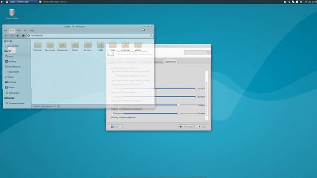This screenshot has width=317, height=178.
Task: Click the home icon in File Manager toolbar
Action: pos(23,35)
